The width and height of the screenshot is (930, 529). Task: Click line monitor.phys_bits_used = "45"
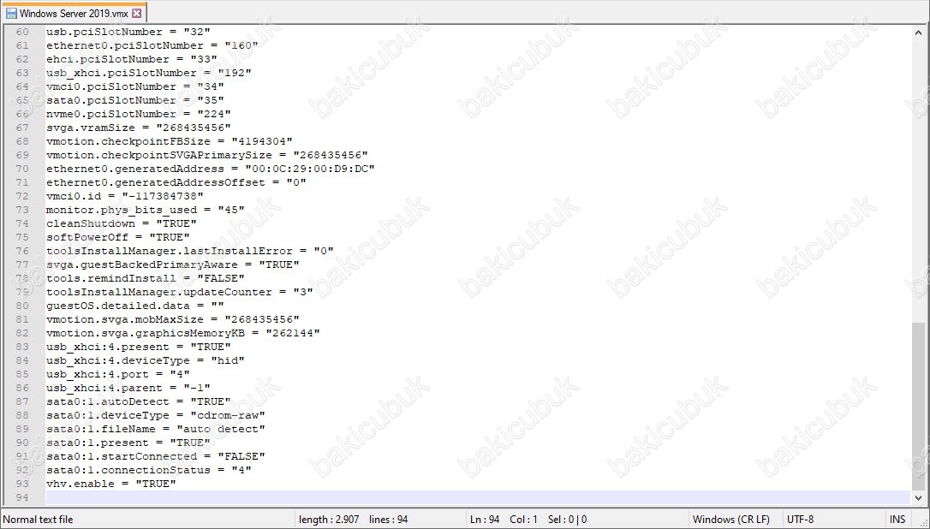pyautogui.click(x=146, y=210)
